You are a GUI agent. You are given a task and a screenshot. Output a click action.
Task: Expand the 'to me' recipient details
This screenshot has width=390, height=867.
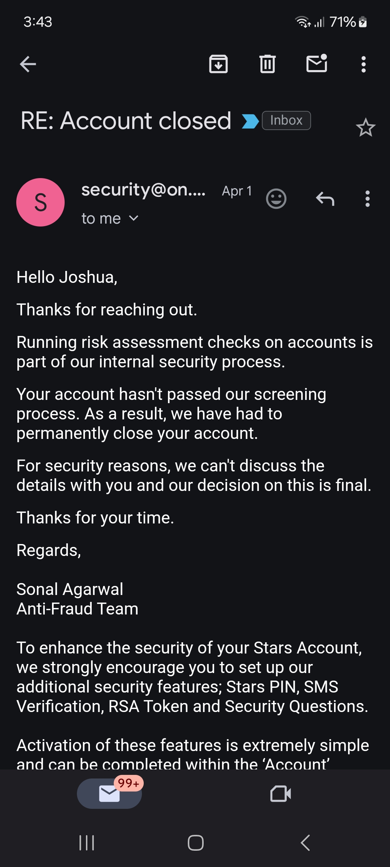click(x=110, y=219)
